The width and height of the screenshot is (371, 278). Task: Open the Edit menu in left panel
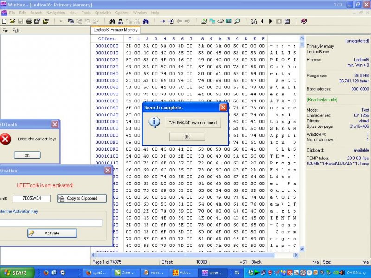[16, 30]
